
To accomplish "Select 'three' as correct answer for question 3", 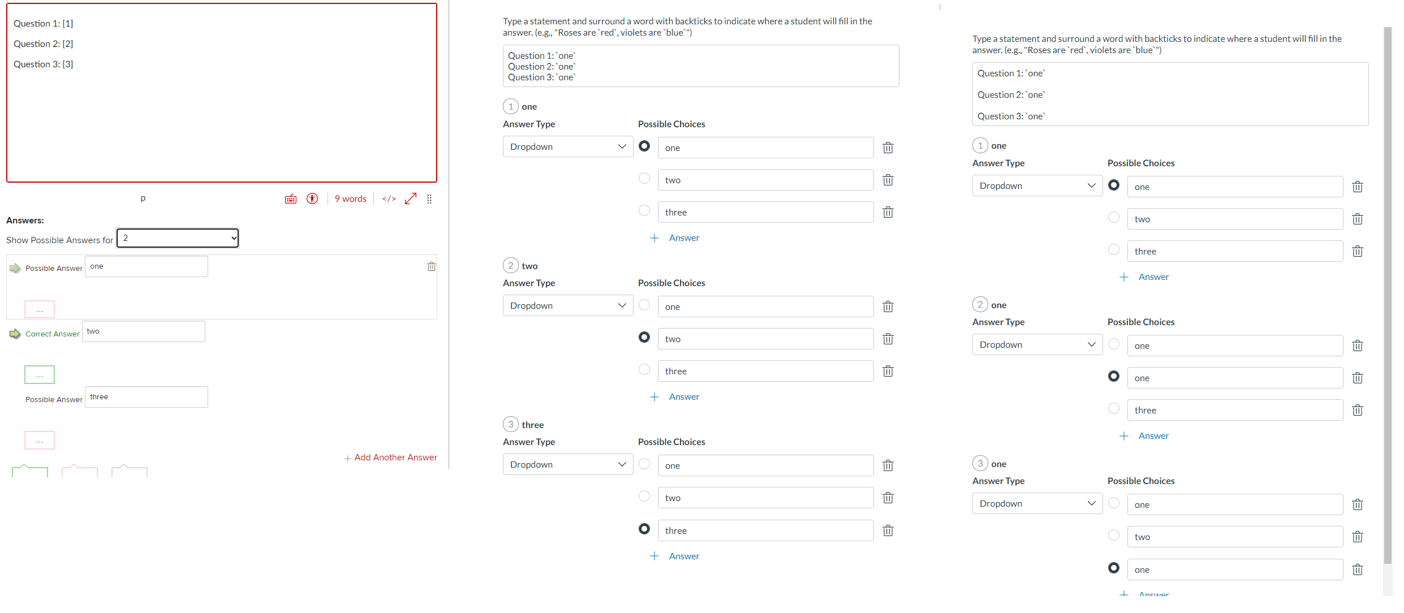I will [644, 529].
